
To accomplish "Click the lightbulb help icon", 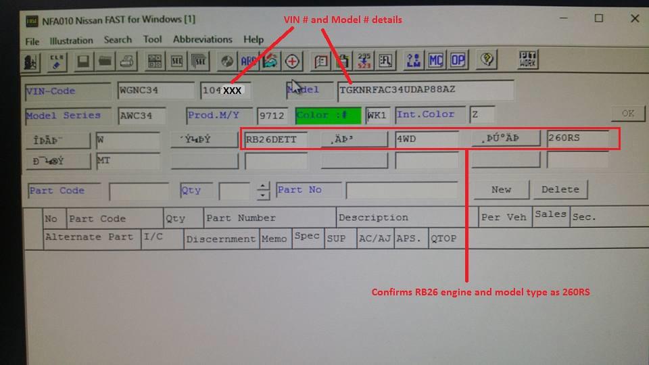I will coord(487,60).
